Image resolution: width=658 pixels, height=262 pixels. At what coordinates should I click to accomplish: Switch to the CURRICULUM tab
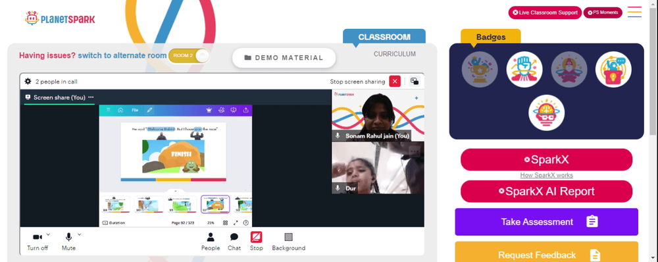point(394,54)
